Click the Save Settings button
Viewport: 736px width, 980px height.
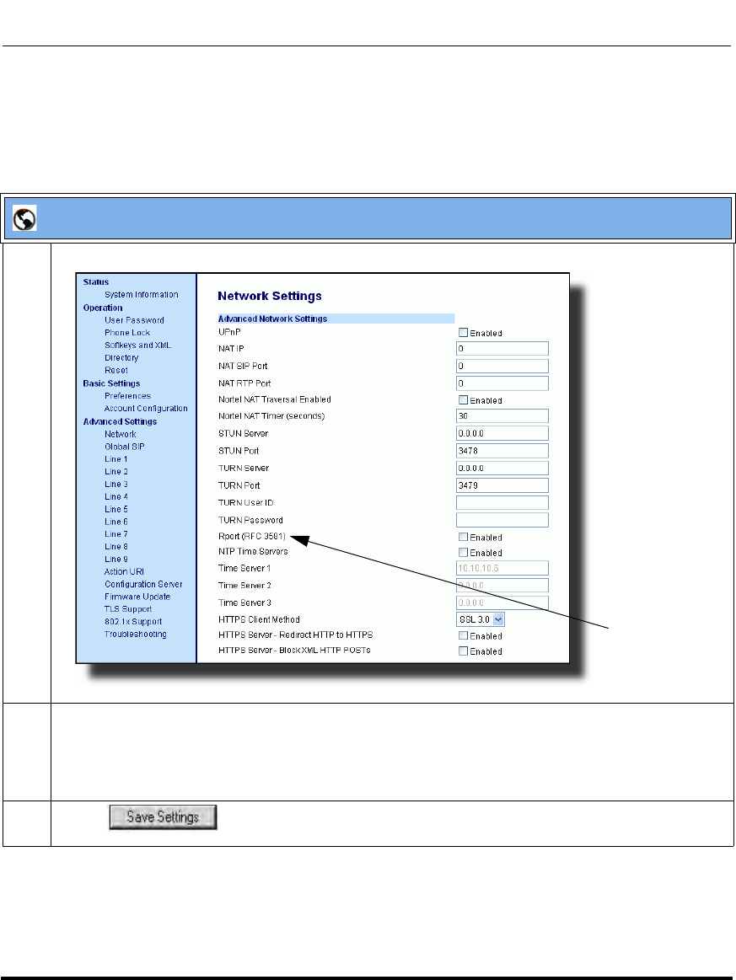point(164,817)
